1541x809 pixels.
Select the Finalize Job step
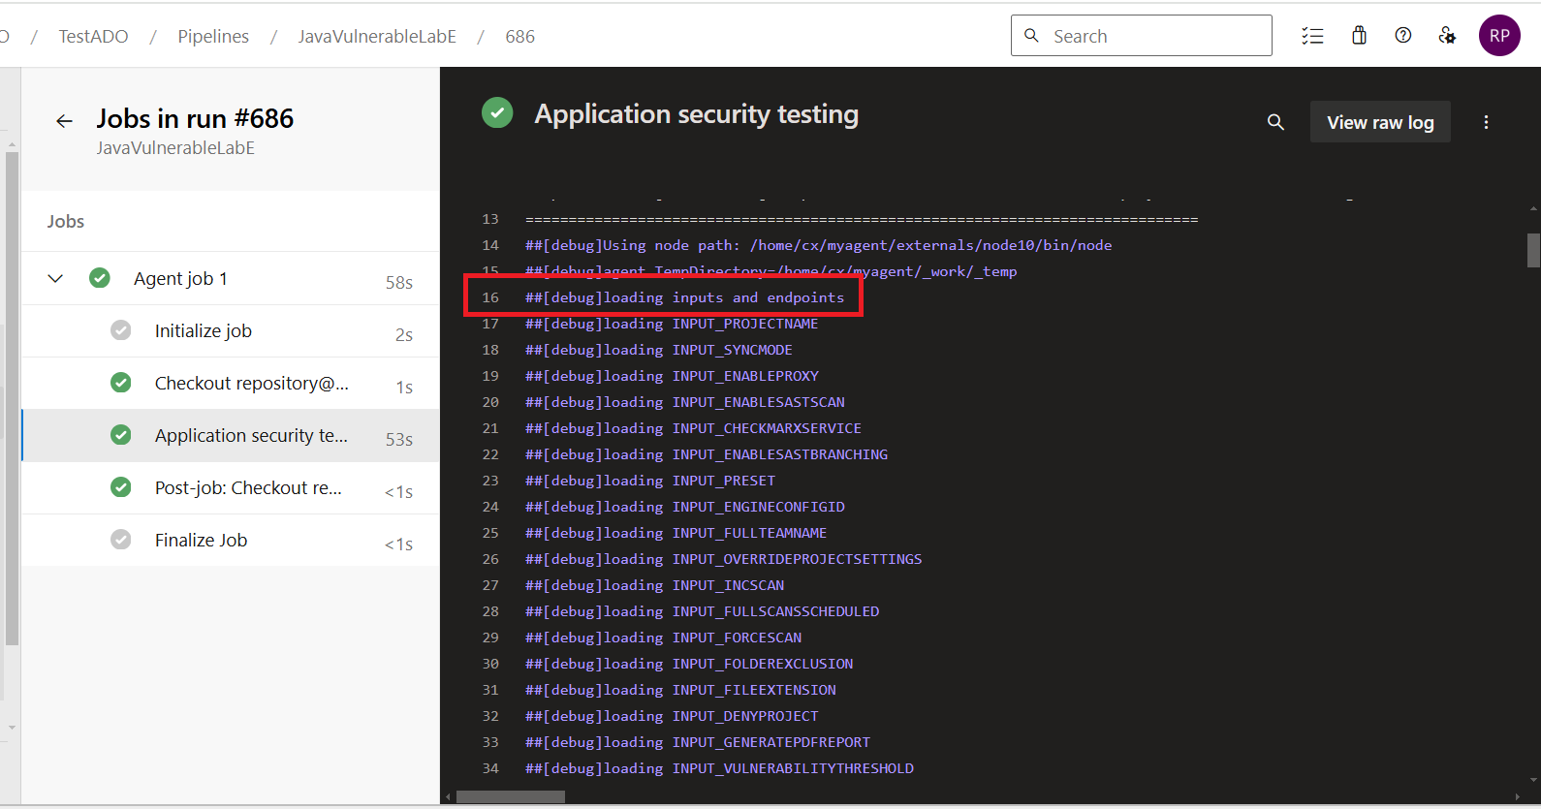[x=231, y=541]
